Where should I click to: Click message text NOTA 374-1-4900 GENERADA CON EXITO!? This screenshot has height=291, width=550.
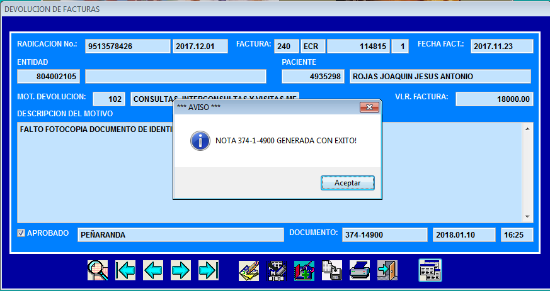point(286,141)
